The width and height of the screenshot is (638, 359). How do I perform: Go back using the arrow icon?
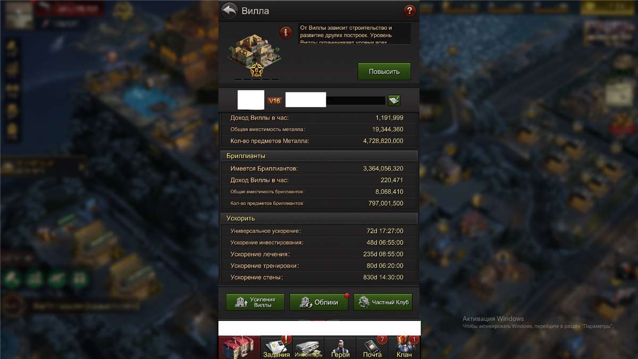(x=229, y=11)
